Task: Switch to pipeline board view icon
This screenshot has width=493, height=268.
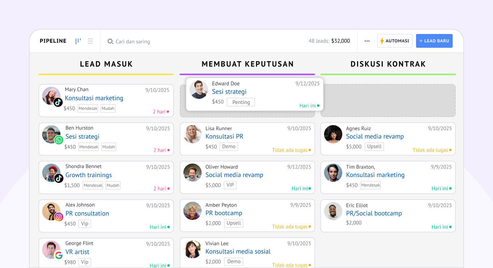Action: [78, 41]
